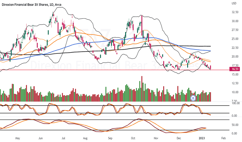Click the 2023 label on time axis
This screenshot has height=142, width=242.
tap(202, 138)
